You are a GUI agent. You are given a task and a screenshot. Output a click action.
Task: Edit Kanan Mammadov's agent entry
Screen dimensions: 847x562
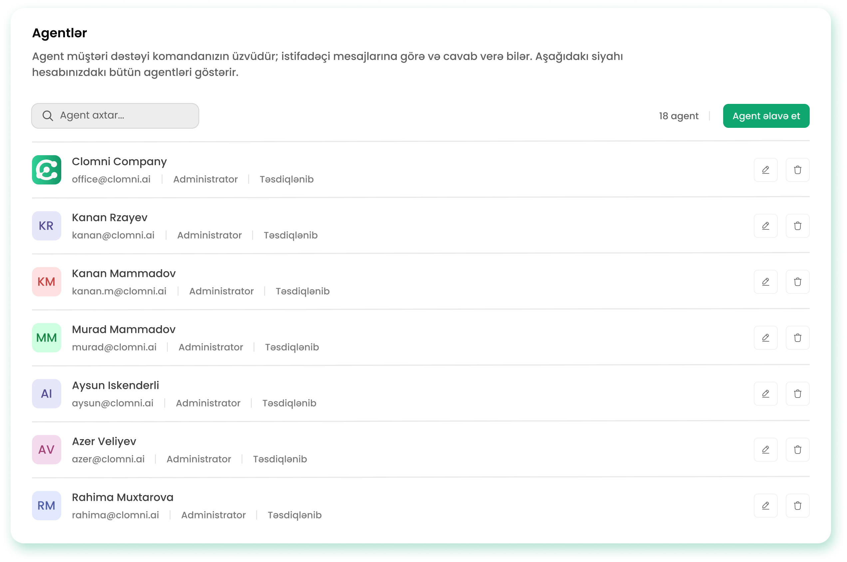[765, 282]
